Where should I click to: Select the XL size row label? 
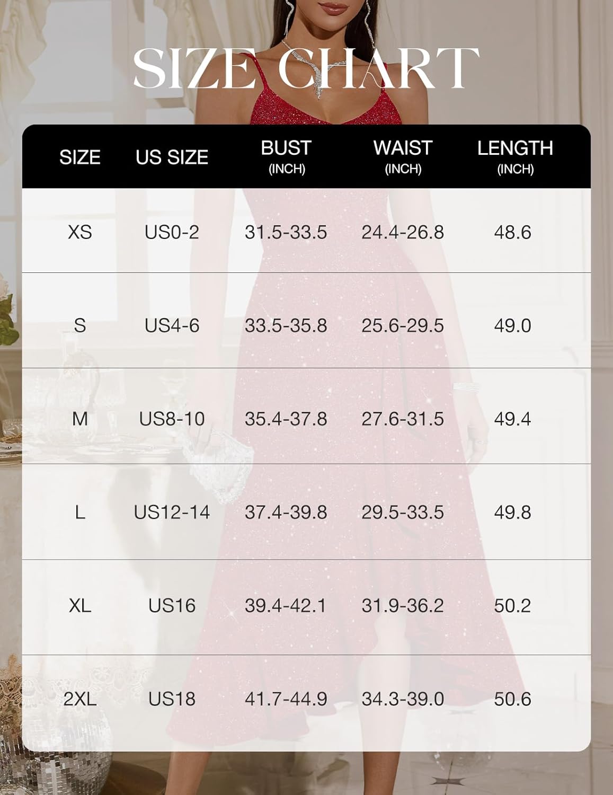pos(80,605)
